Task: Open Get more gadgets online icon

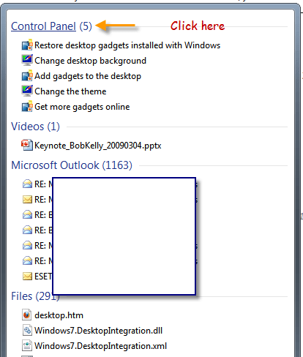Action: [27, 107]
